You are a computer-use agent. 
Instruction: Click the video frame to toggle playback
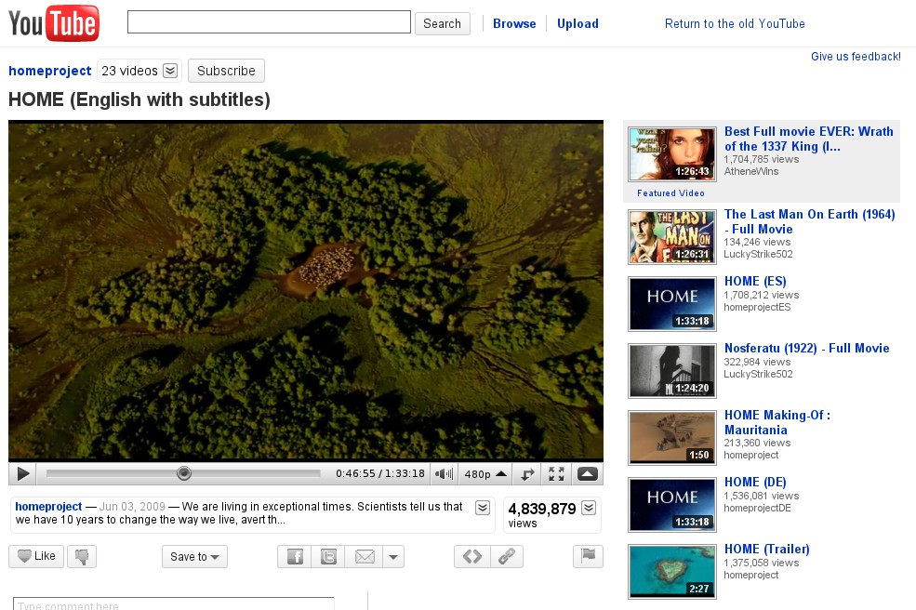click(x=306, y=291)
